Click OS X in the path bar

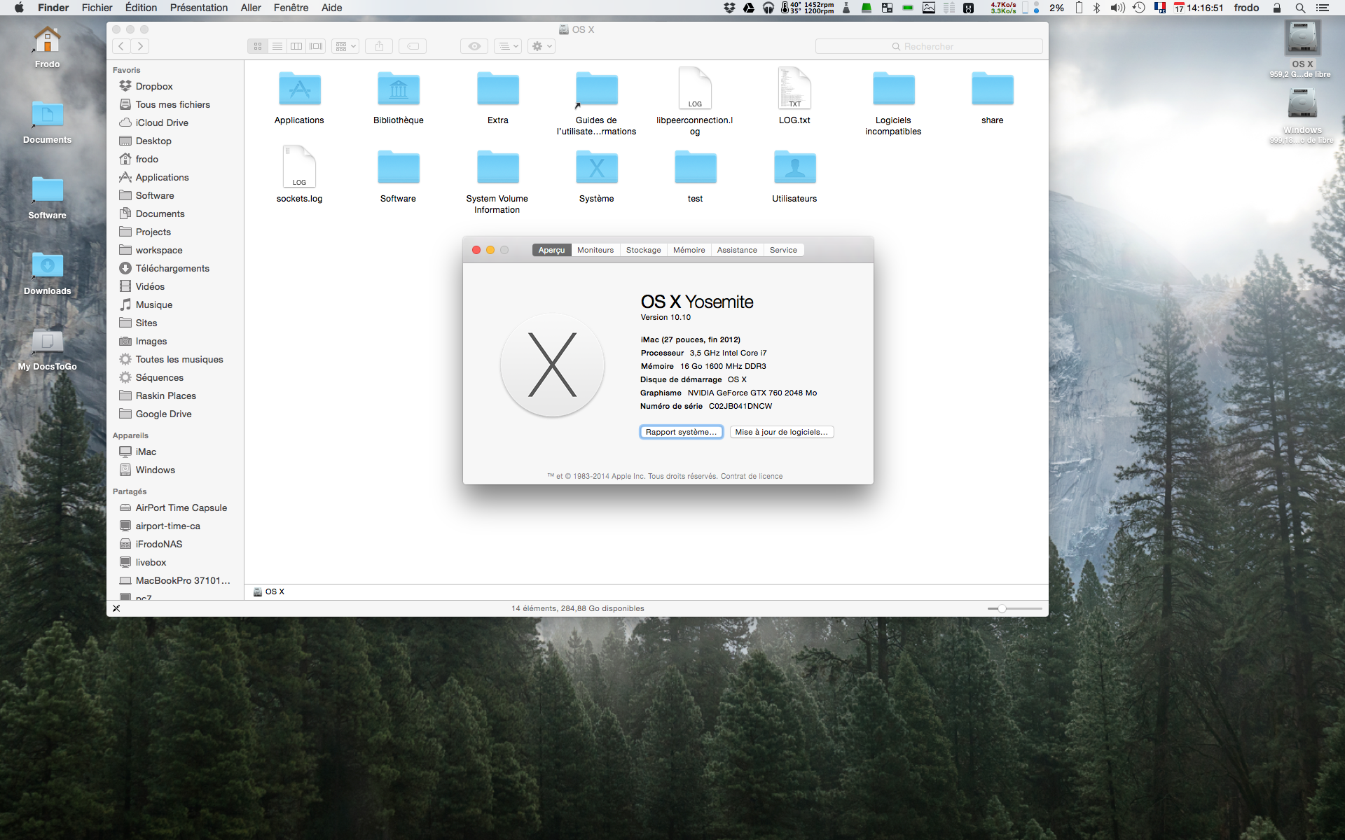pyautogui.click(x=269, y=591)
